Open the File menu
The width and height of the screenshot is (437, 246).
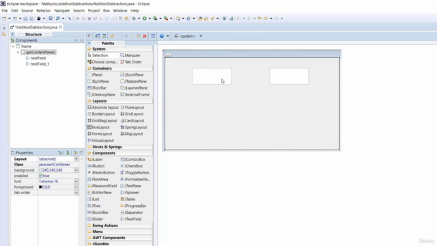(x=5, y=11)
